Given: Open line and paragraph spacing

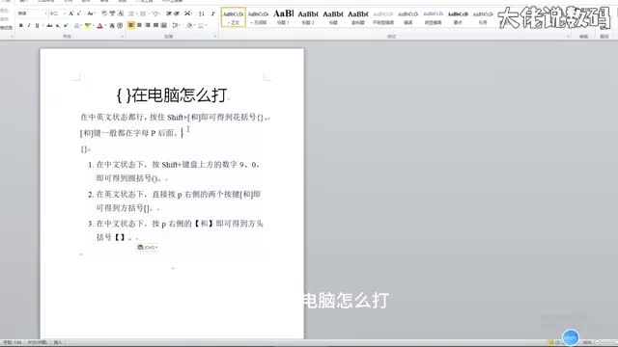Looking at the screenshot, I should coord(175,25).
